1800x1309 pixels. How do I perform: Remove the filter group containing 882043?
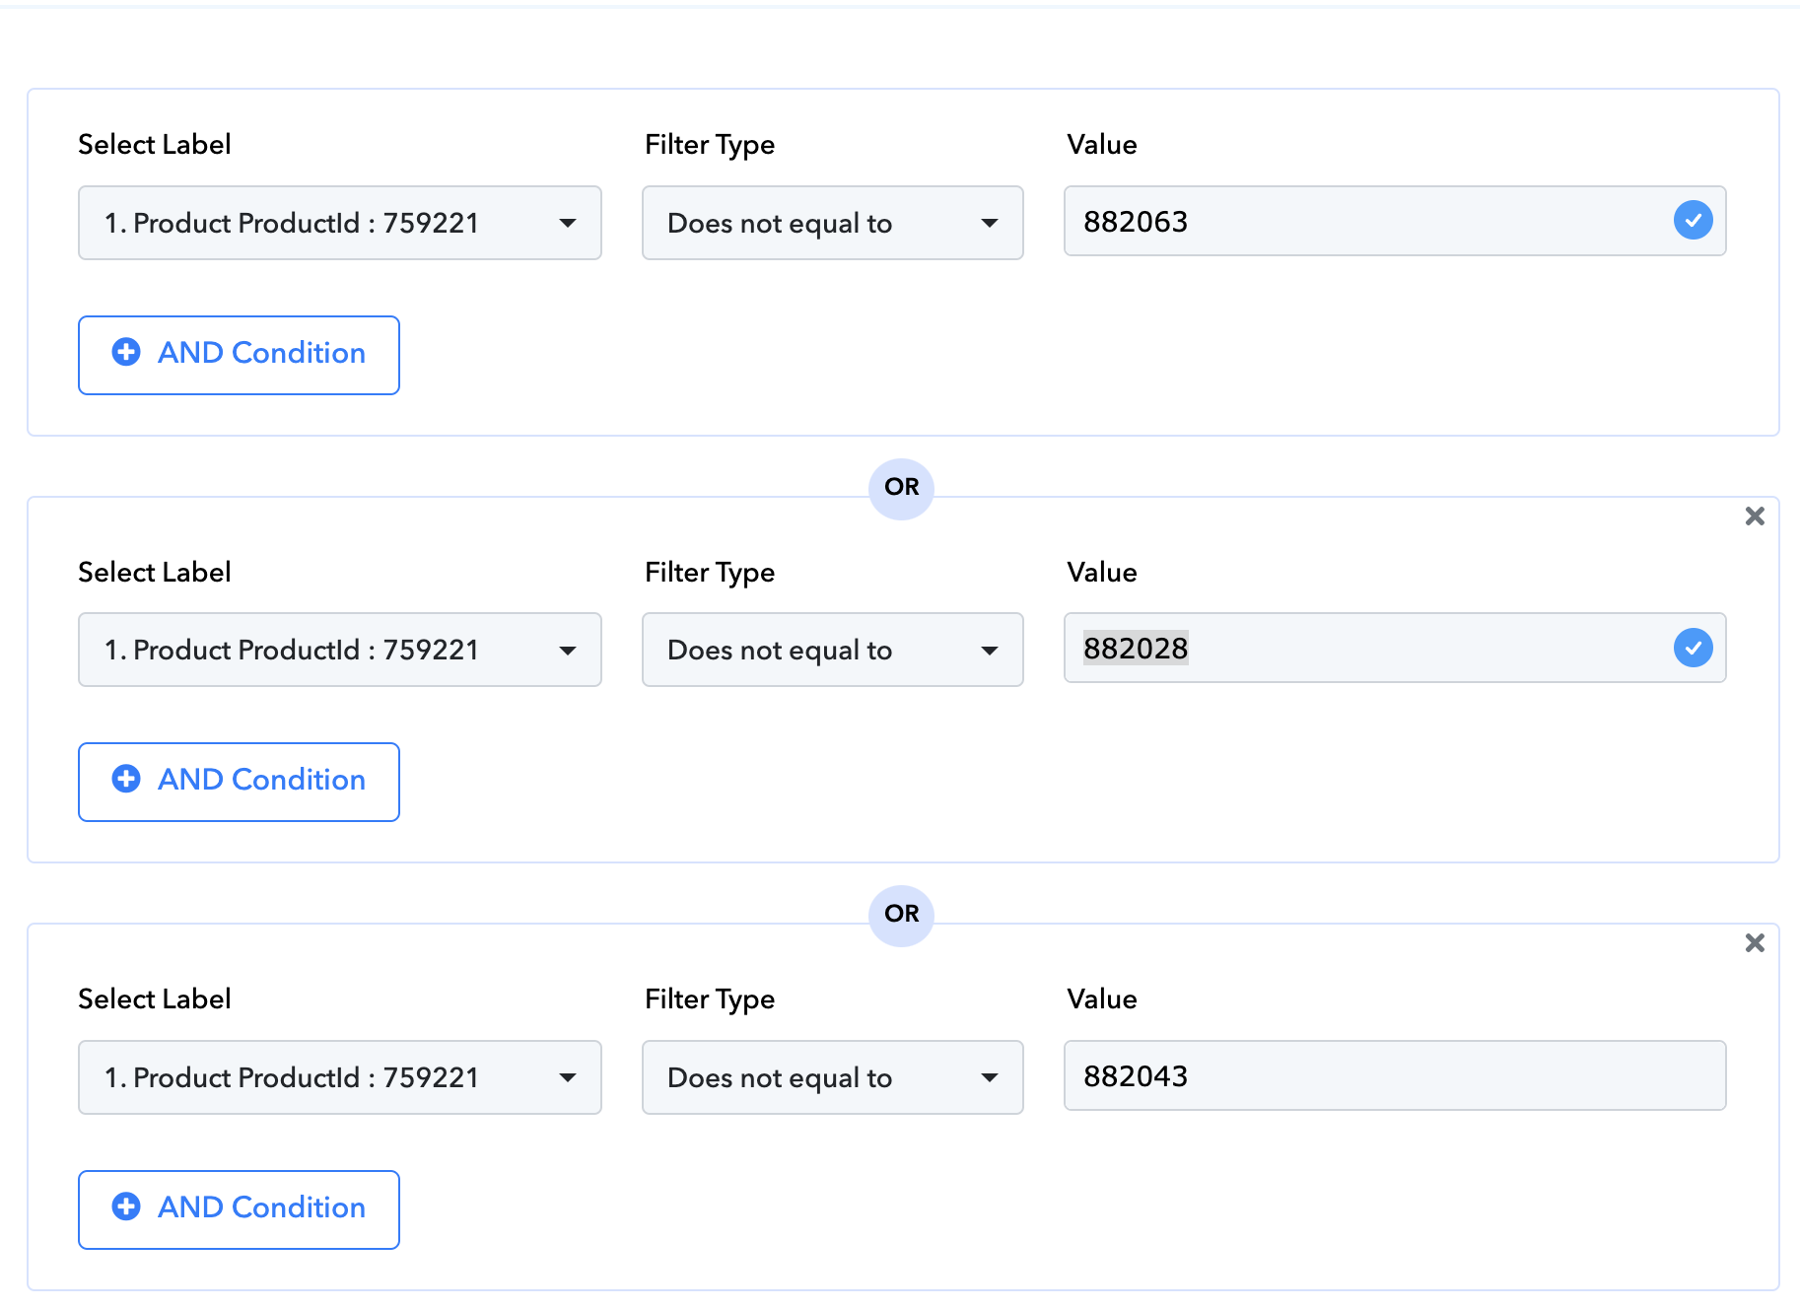pyautogui.click(x=1755, y=942)
